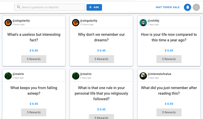
Task: Click $ 0.45 on falling asleep card
Action: (34, 104)
